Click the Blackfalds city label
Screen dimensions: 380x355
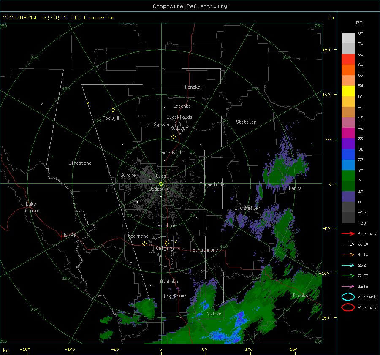coord(179,117)
